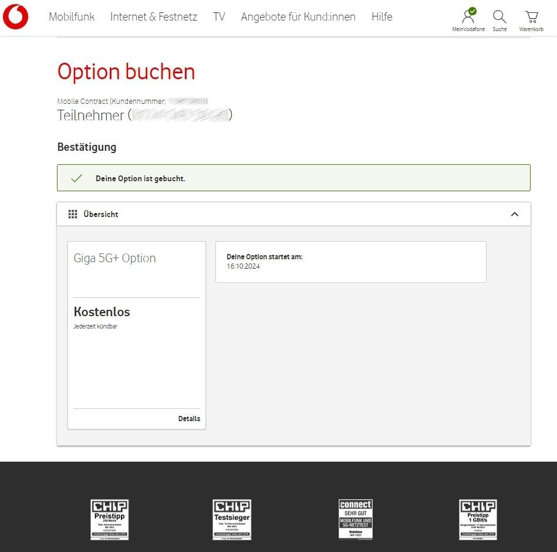
Task: Open MeinVodafone account icon
Action: 468,19
